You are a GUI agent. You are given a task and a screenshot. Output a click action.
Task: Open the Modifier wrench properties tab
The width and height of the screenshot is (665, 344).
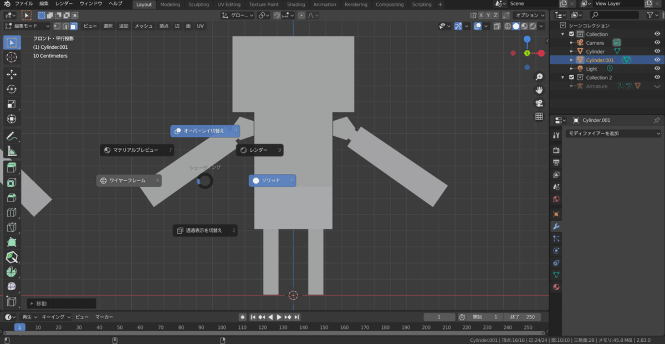[x=556, y=227]
